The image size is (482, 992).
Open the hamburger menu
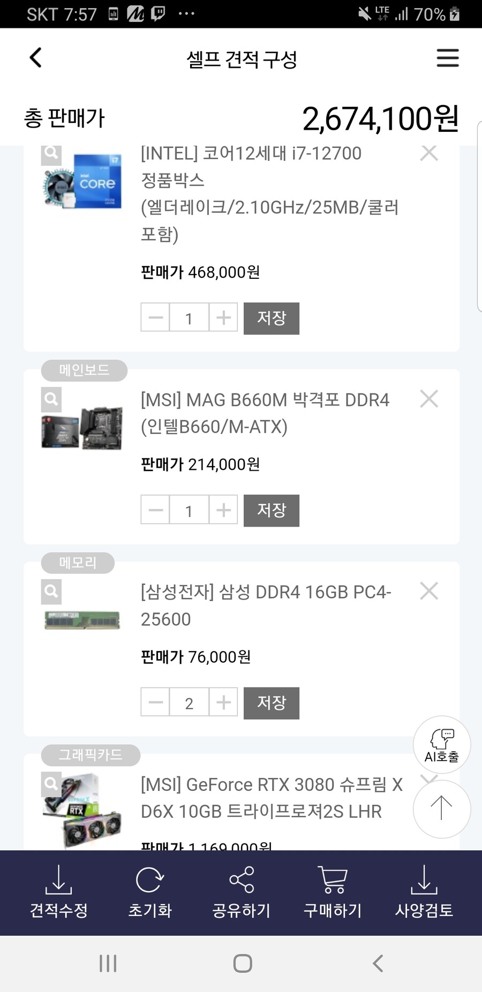(447, 58)
